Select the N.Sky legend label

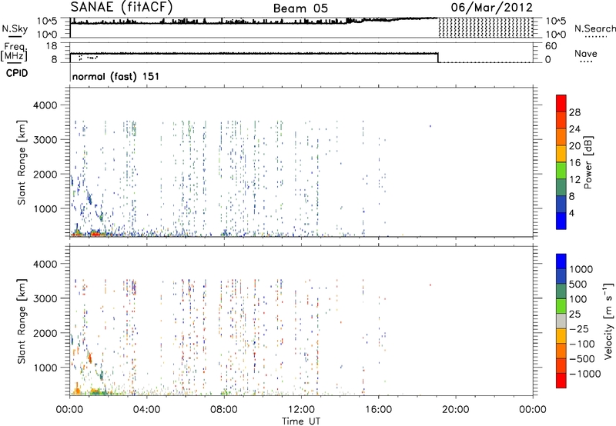click(15, 28)
